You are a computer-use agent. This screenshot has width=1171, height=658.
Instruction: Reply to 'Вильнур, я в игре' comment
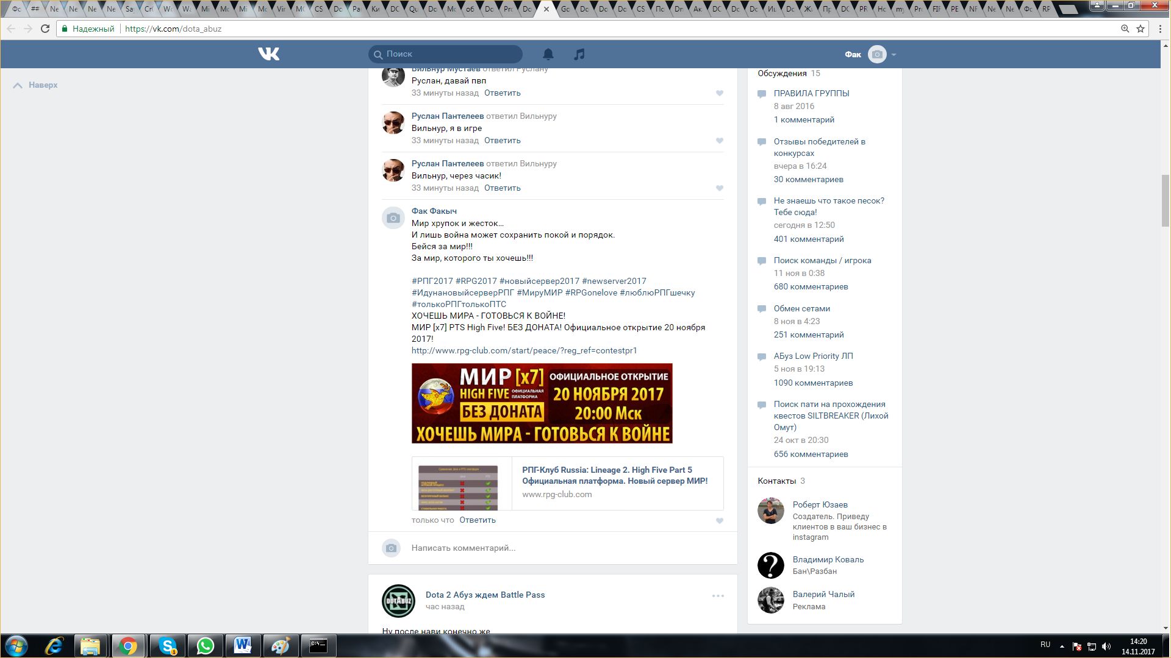point(503,141)
